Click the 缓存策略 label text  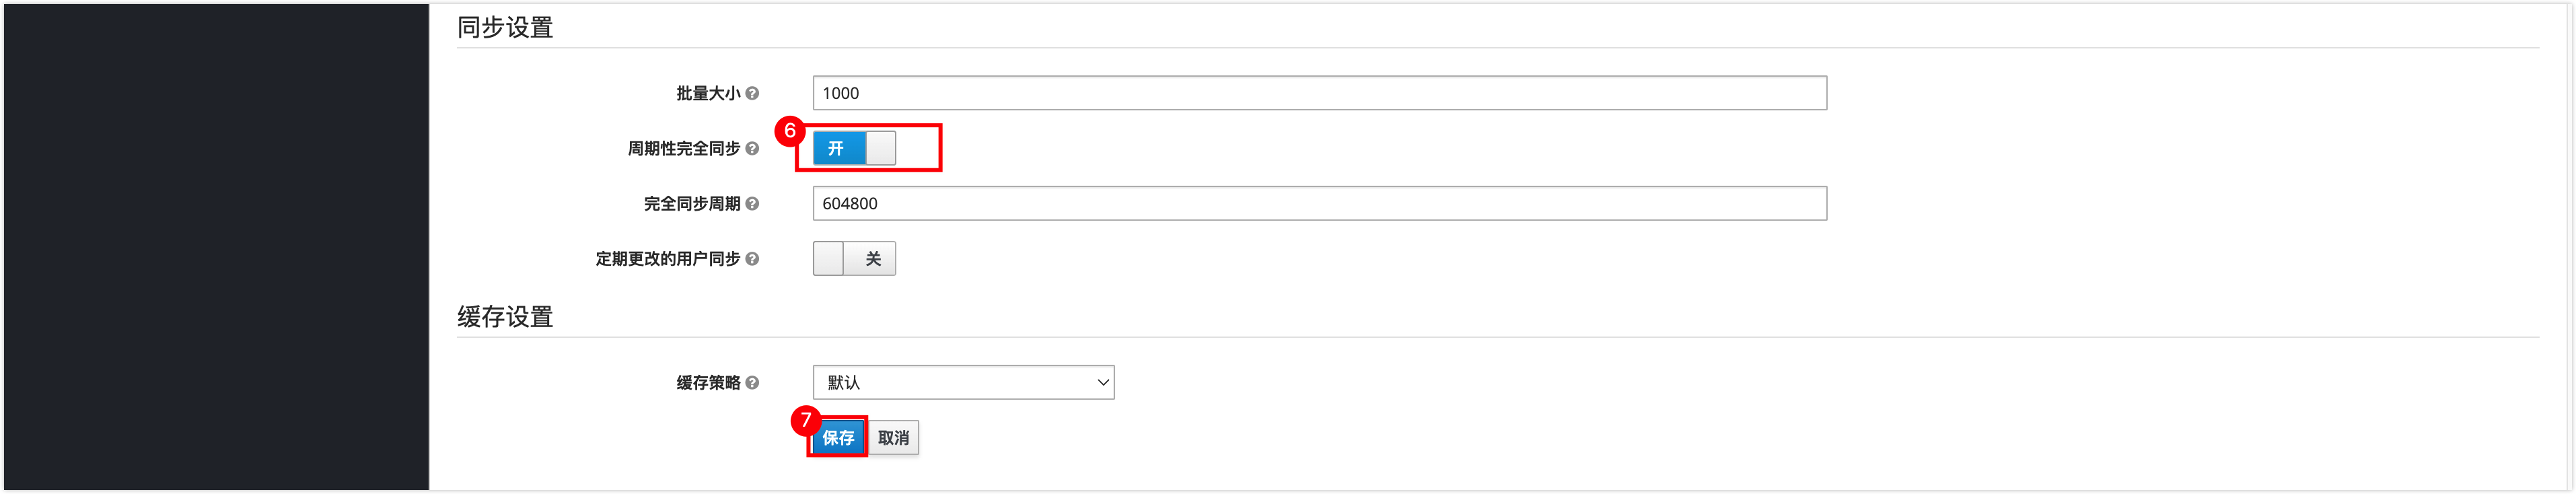click(x=708, y=382)
